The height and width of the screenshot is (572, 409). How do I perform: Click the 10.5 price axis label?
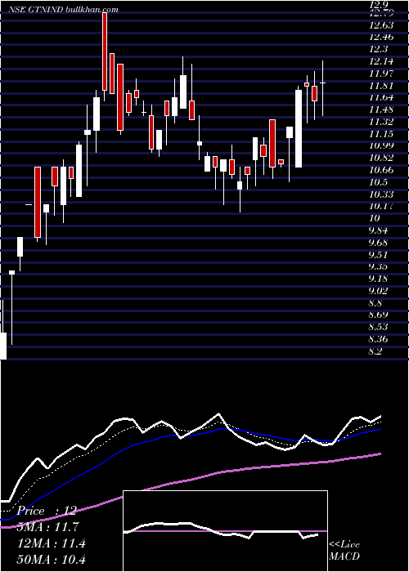click(378, 182)
